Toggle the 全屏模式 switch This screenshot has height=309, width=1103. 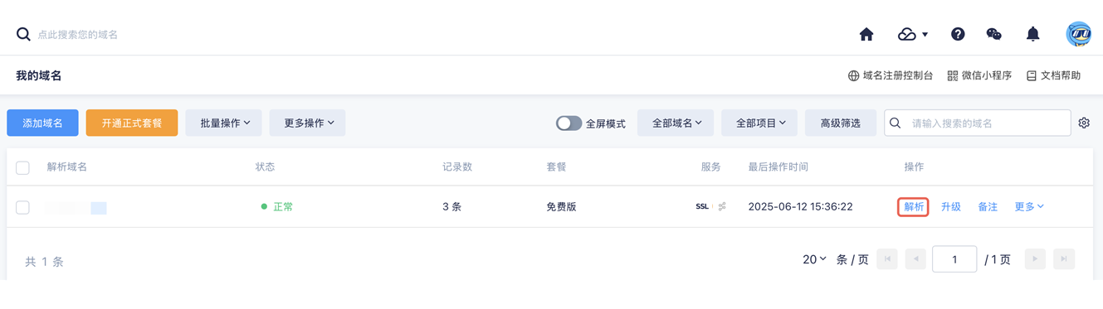pyautogui.click(x=569, y=123)
